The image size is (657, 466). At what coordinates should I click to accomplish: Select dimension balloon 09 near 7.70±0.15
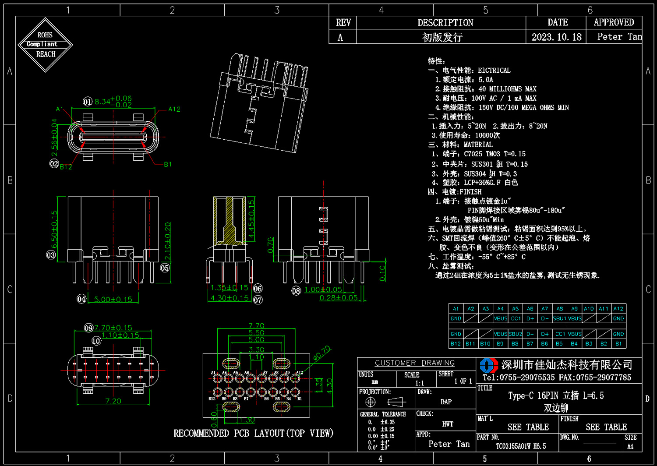click(x=88, y=328)
